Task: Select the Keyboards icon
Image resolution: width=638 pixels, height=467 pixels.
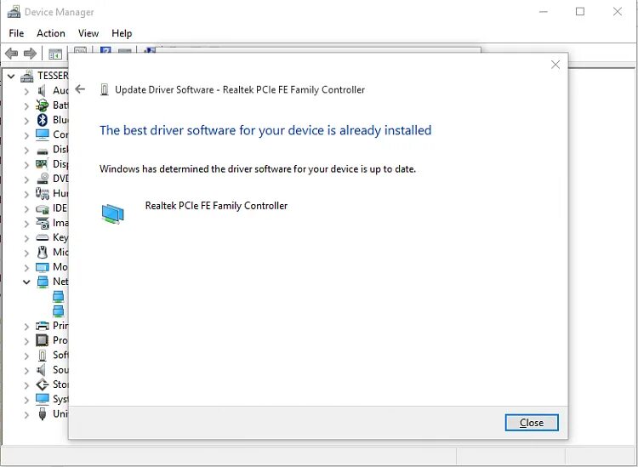Action: point(42,237)
